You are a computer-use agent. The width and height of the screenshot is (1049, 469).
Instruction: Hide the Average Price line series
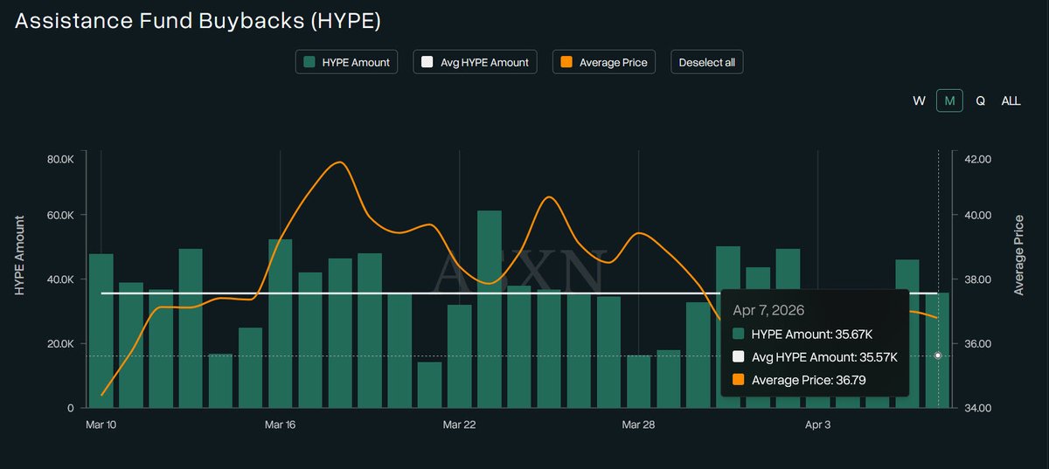click(x=603, y=62)
